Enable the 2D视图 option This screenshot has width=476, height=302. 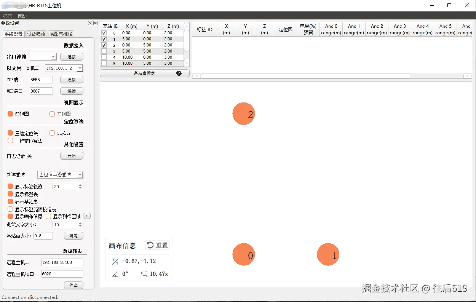pyautogui.click(x=10, y=114)
